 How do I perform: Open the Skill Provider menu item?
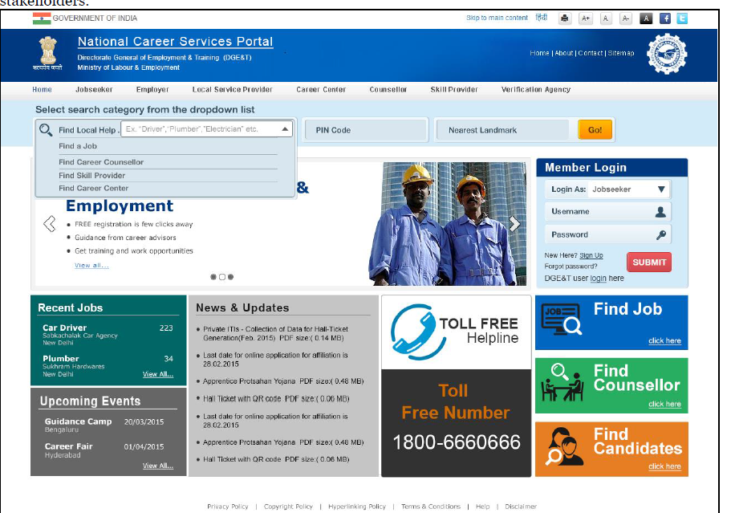click(x=454, y=89)
